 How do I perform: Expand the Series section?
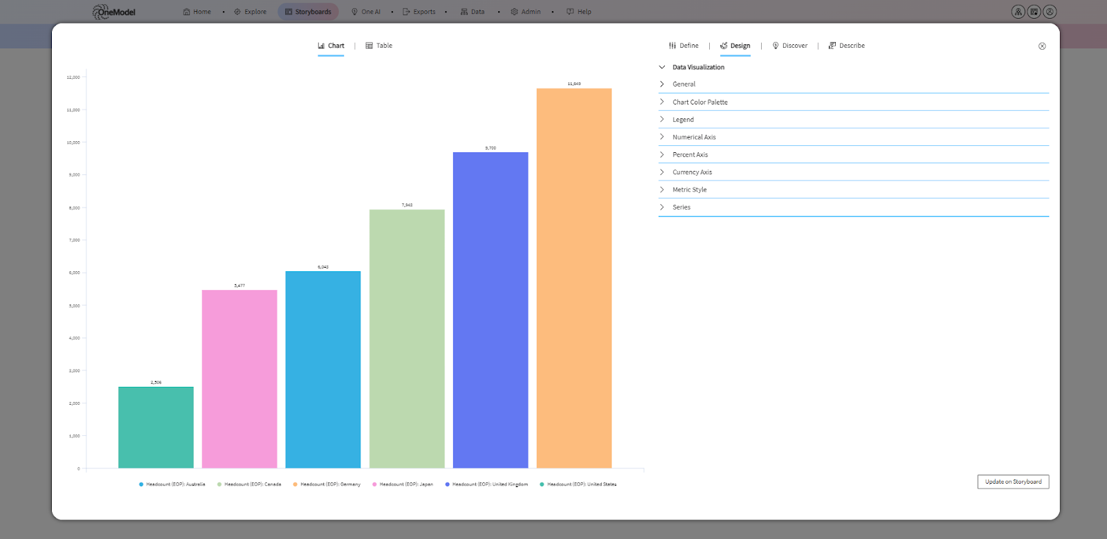point(681,208)
